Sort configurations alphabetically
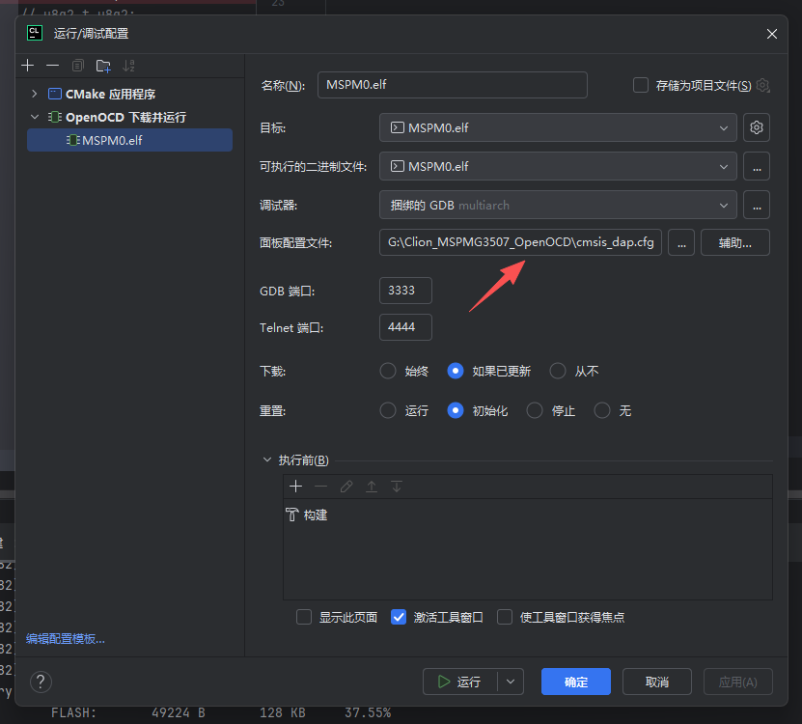Screen dimensions: 802x724 128,66
